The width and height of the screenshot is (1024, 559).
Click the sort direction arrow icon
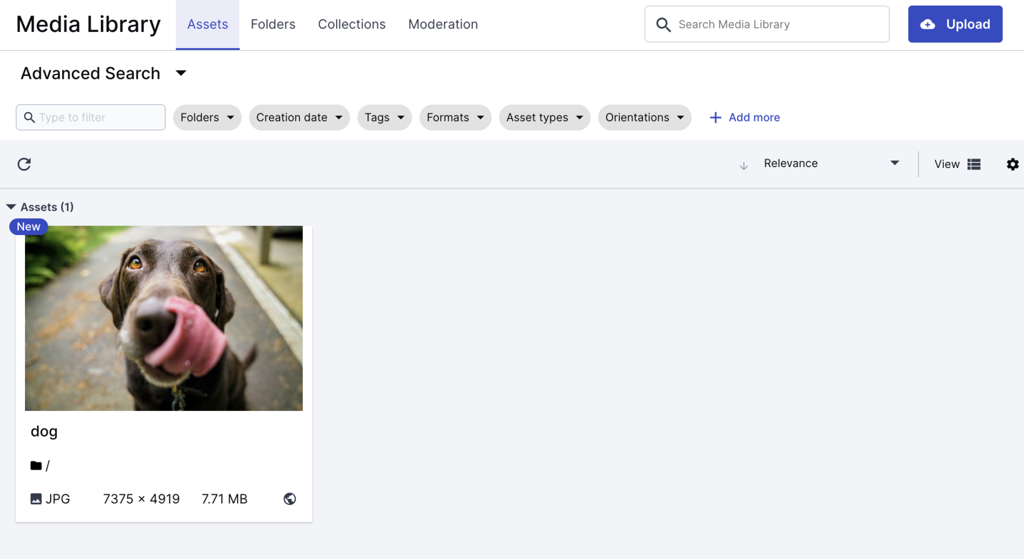tap(743, 165)
